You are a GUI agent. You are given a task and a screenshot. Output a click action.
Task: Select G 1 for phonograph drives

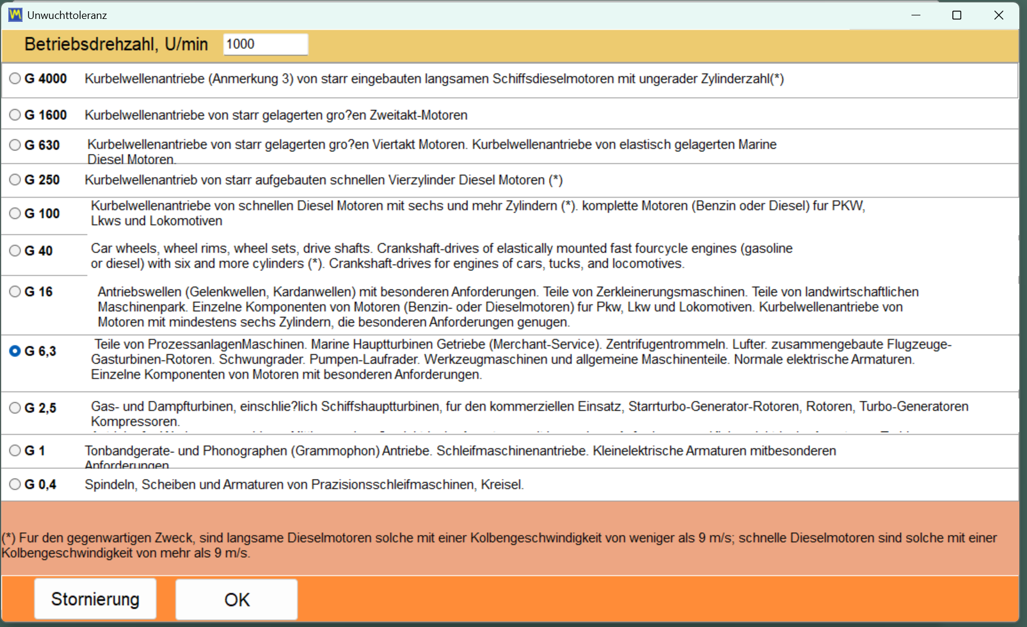point(15,450)
